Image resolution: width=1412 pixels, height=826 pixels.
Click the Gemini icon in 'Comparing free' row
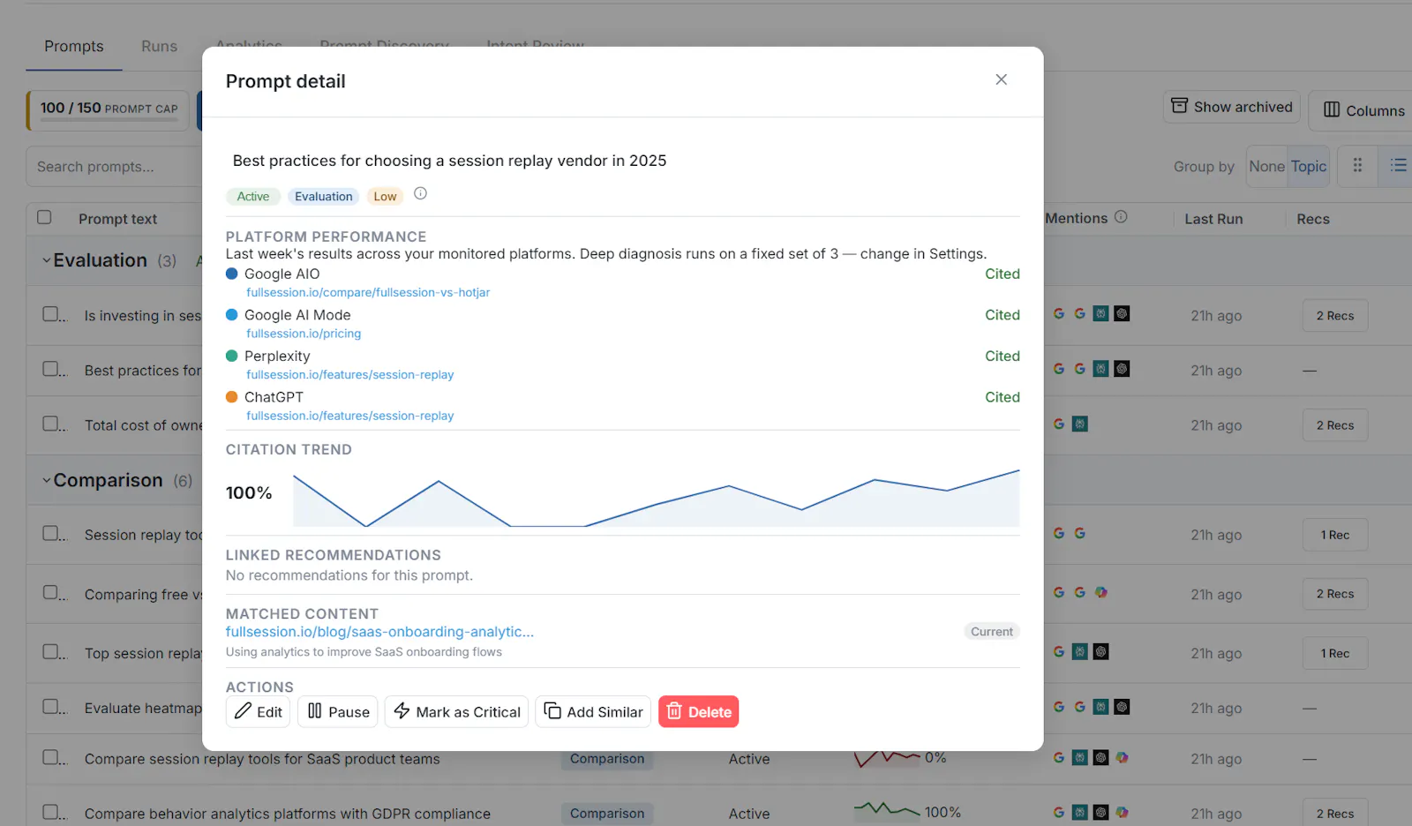pos(1101,592)
